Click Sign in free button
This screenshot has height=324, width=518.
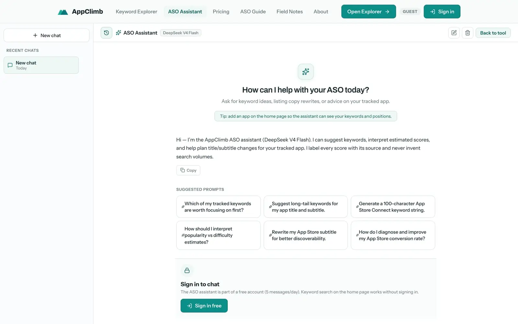point(204,306)
